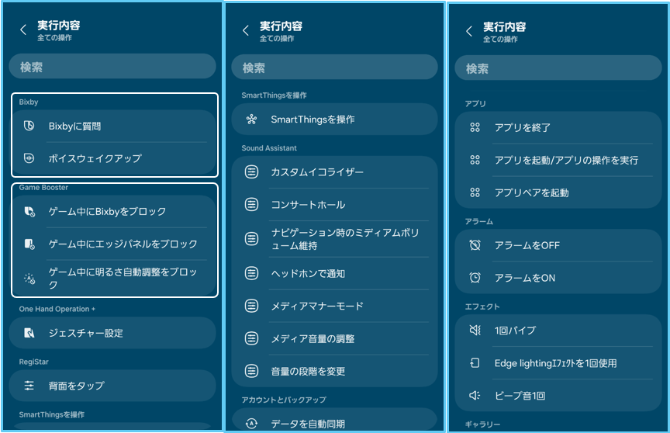
Task: Tap the Bixbyに質問 icon
Action: (29, 126)
